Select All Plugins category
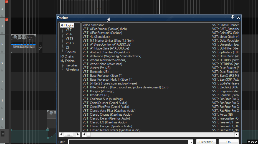The height and width of the screenshot is (144, 258). point(67,25)
